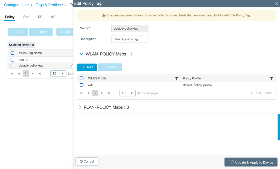Screen dimensions: 280x169
Task: Check the wifi WLAN profile row checkbox
Action: click(81, 85)
